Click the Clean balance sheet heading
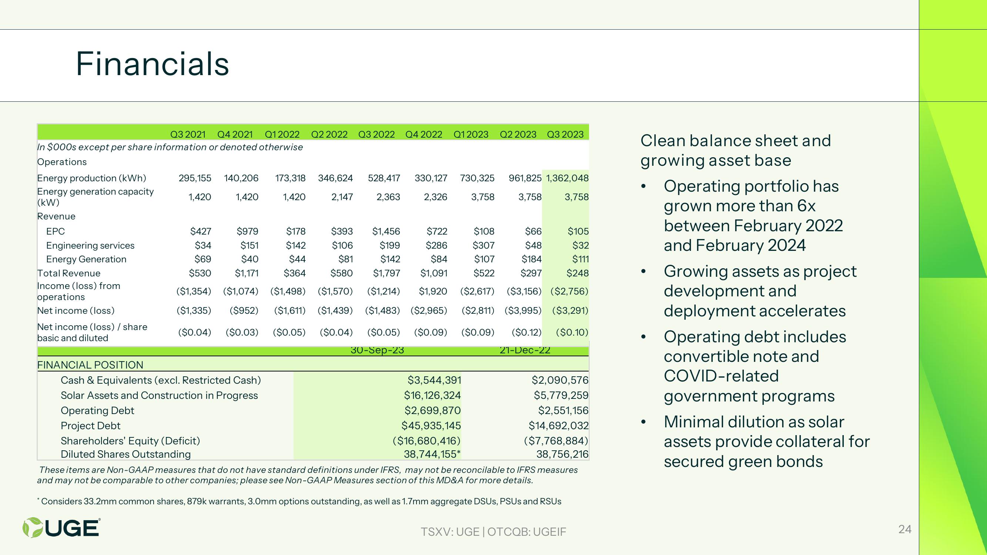The height and width of the screenshot is (555, 987). click(x=736, y=150)
